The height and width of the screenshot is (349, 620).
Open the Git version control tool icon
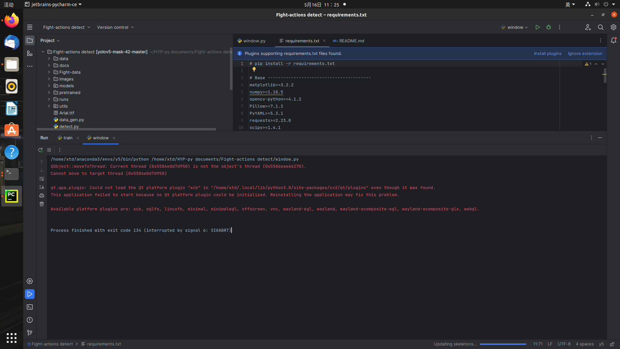point(30,333)
